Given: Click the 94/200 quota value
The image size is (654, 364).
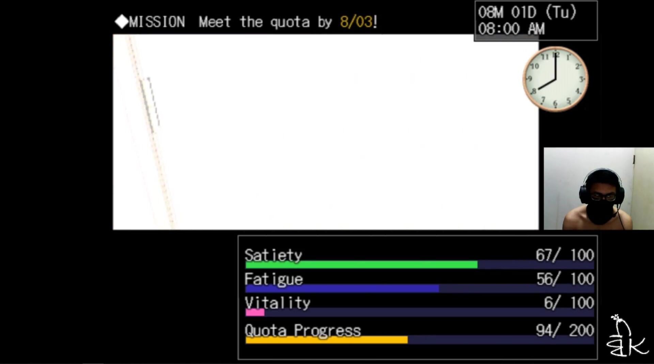Looking at the screenshot, I should pos(564,330).
